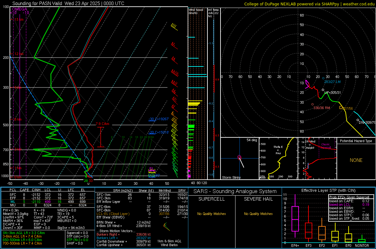Click the 'UP=305/31' hodograph label
The width and height of the screenshot is (376, 249).
(333, 93)
